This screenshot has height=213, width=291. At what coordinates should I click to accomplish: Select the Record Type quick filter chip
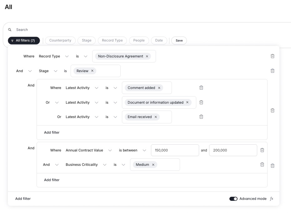pos(112,40)
